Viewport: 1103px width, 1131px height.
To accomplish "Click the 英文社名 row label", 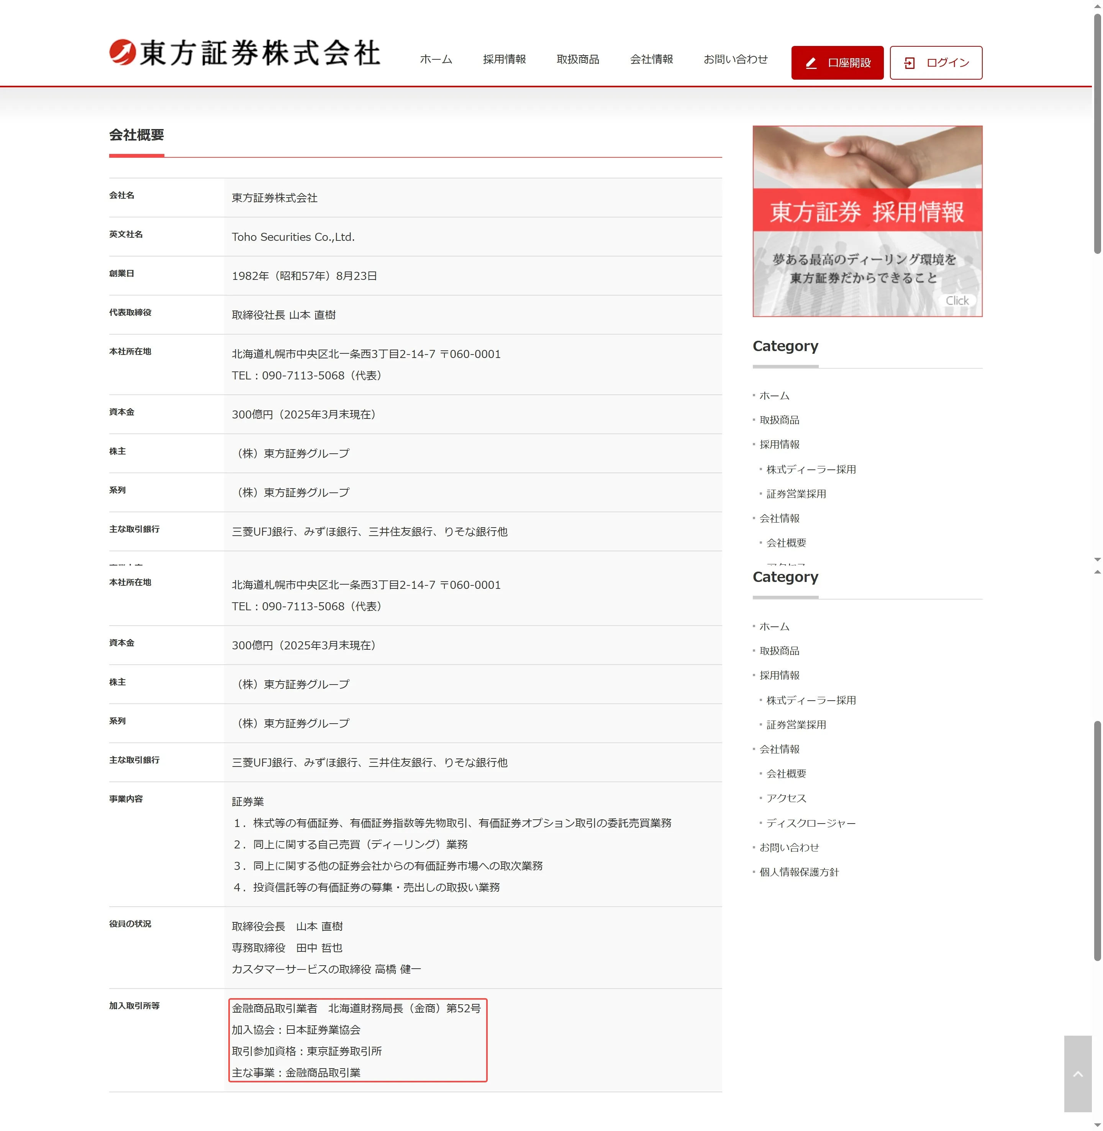I will [x=126, y=234].
